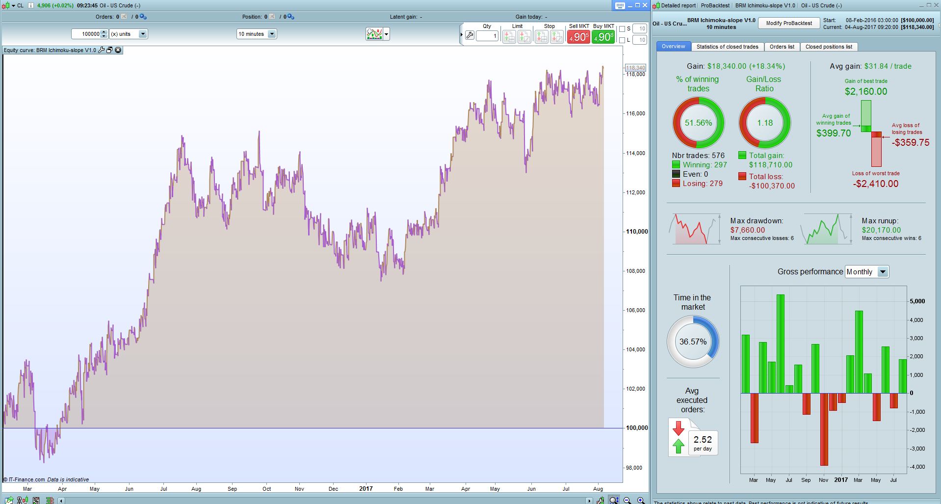Close the Equity curve BRM Ichimoku-slope panel
The width and height of the screenshot is (941, 504).
(x=118, y=50)
